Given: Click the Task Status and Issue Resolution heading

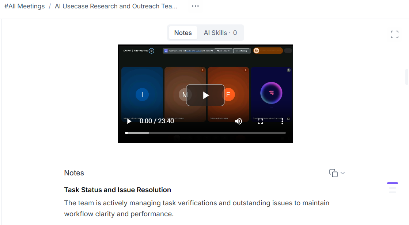Looking at the screenshot, I should point(118,190).
